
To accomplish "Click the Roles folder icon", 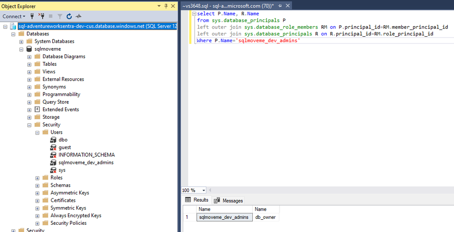I will (x=45, y=178).
